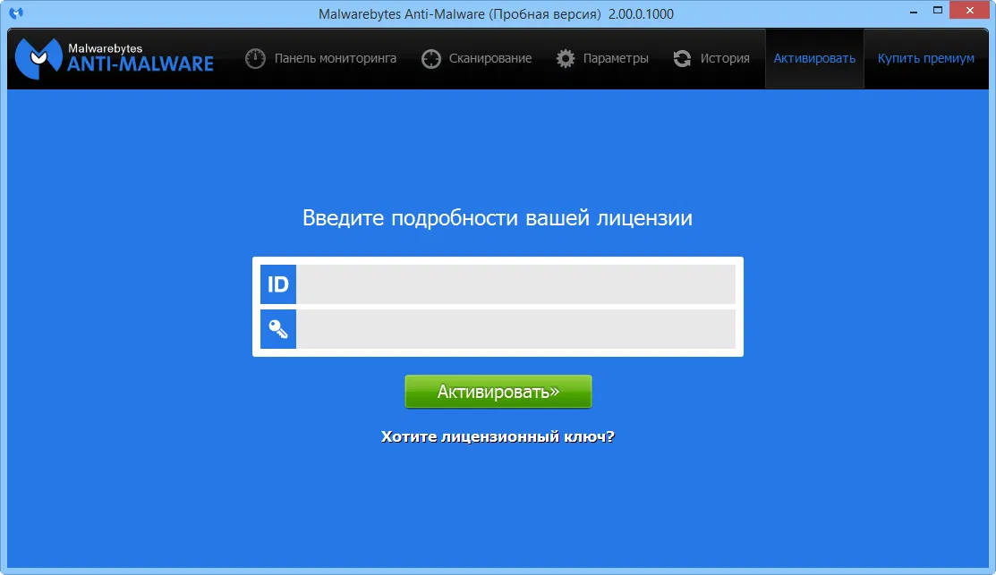The image size is (996, 575).
Task: Open the Купить премиум link
Action: [925, 57]
